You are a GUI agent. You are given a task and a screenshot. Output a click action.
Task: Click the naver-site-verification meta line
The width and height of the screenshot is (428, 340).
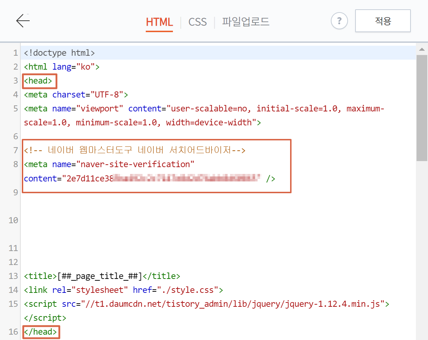pyautogui.click(x=109, y=164)
